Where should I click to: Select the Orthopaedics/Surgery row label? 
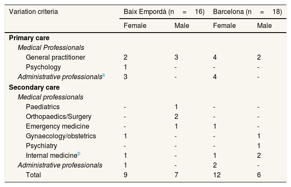pos(58,116)
